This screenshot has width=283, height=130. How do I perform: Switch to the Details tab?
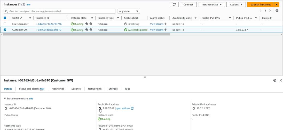pyautogui.click(x=8, y=89)
